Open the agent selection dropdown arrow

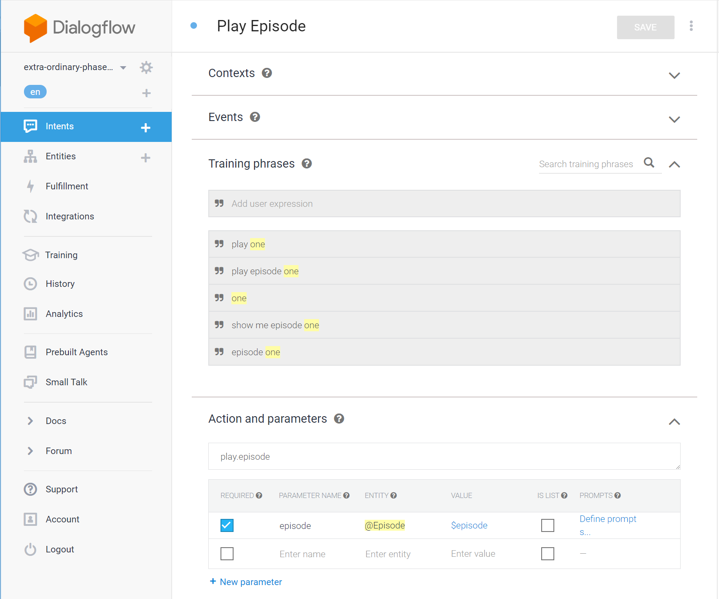pos(123,67)
